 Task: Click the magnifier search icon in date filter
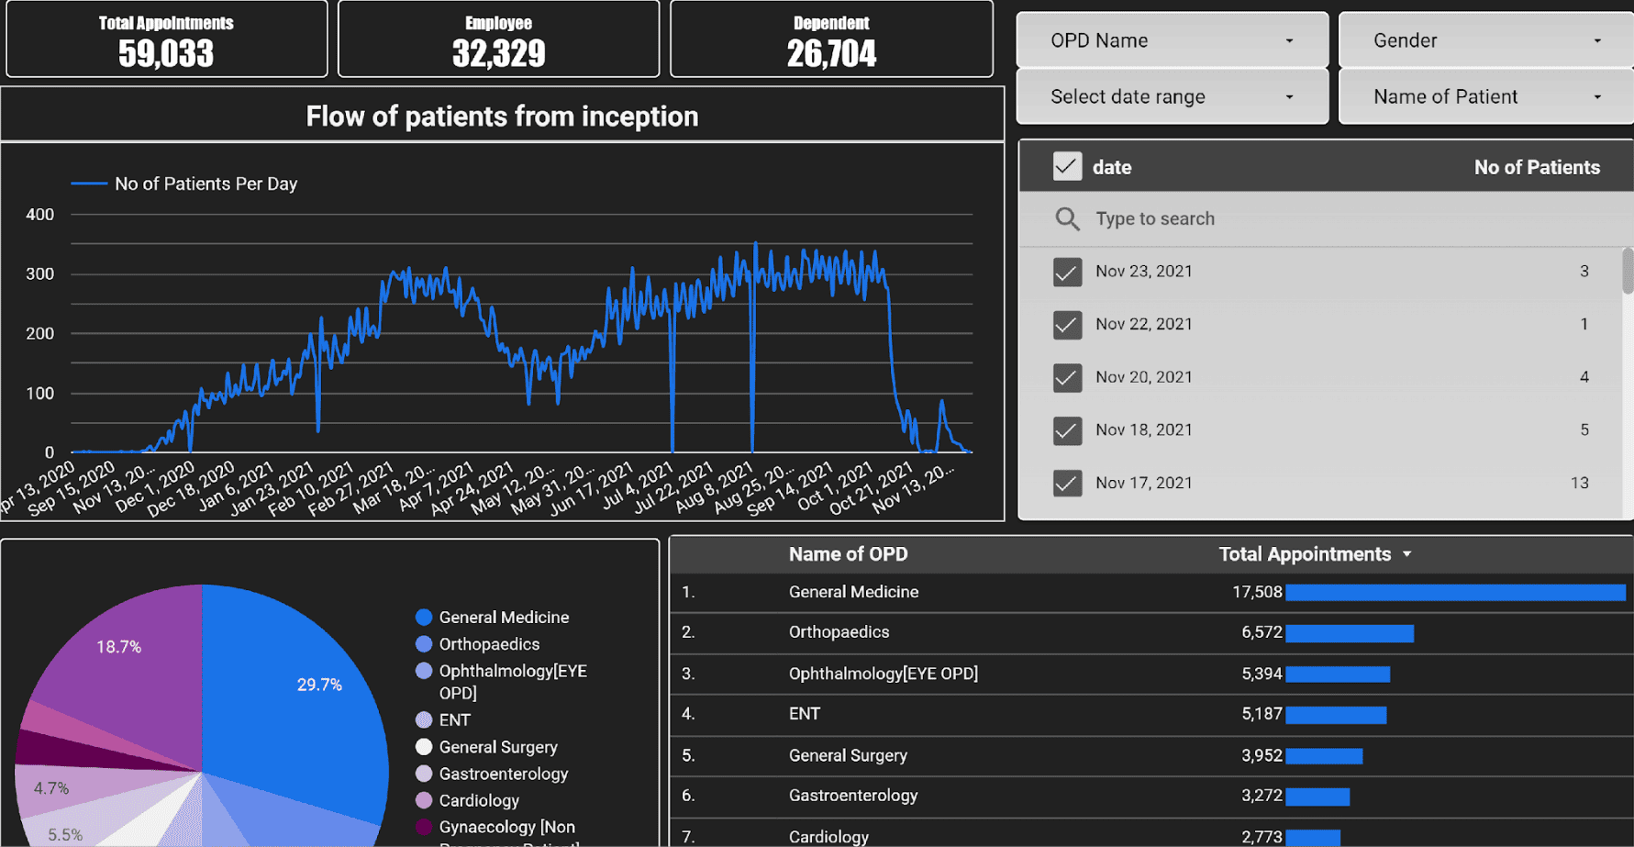tap(1067, 218)
